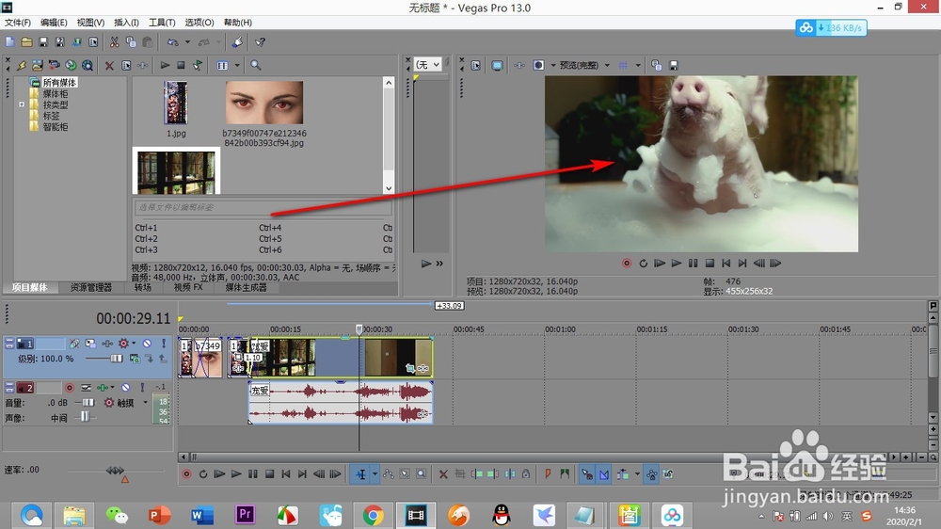Open the Overlays grid dropdown arrow in preview
941x529 pixels.
point(637,65)
